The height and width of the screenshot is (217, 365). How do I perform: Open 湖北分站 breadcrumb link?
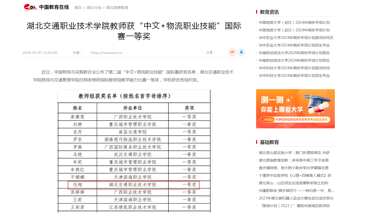coord(94,8)
